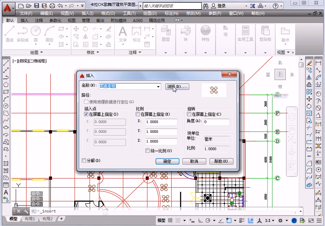
Task: Select the Multiline Text A tool in left toolbar
Action: pyautogui.click(x=6, y=192)
